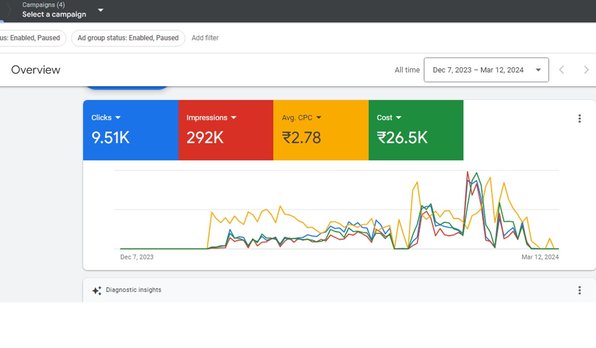Expand the Clicks metric dropdown arrow
The image size is (596, 348).
pos(118,118)
